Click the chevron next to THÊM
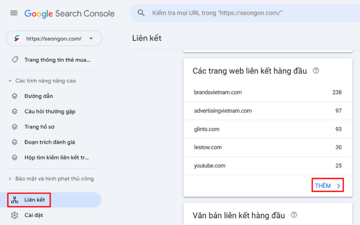This screenshot has height=225, width=360. pos(338,186)
